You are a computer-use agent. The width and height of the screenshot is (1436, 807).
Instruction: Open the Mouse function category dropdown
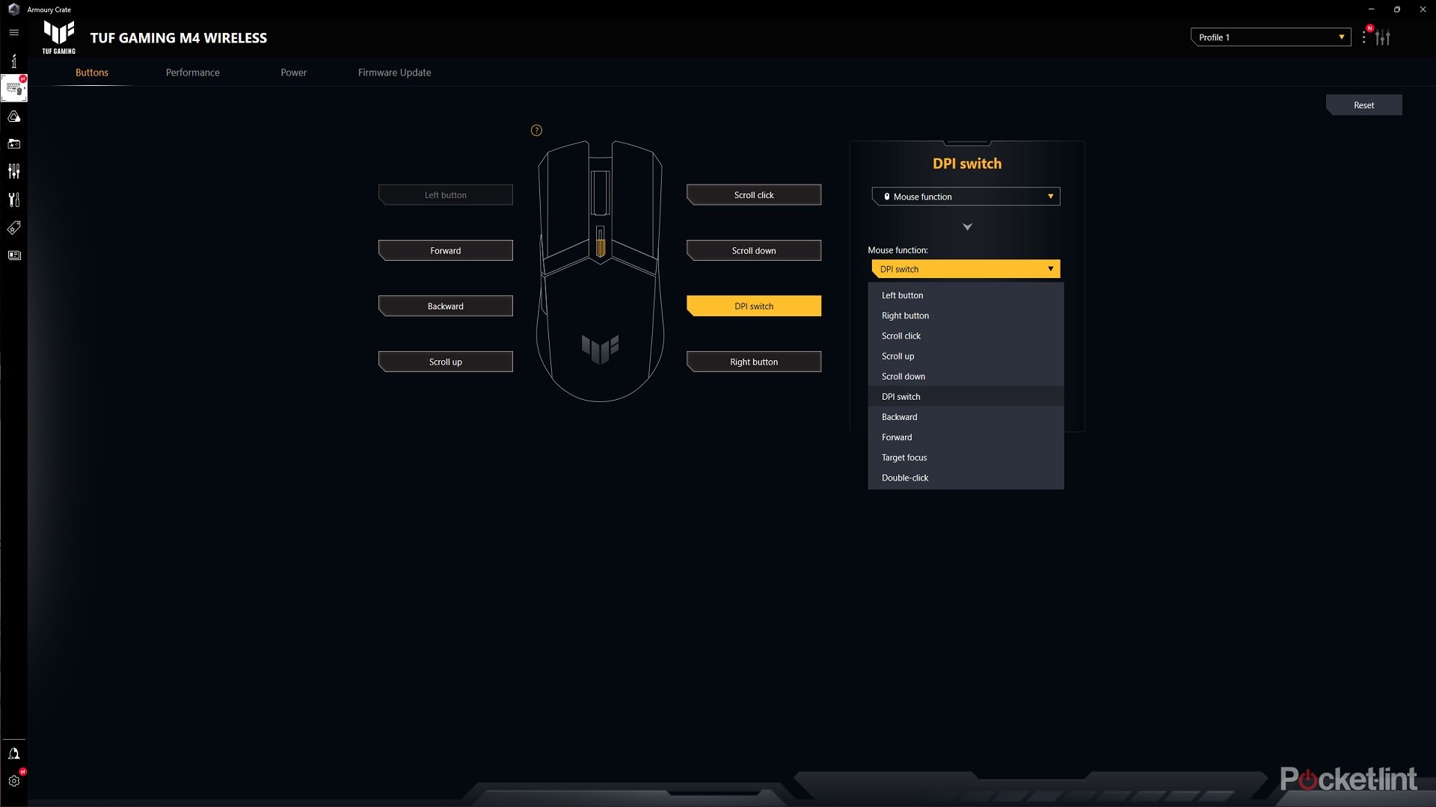(x=966, y=197)
